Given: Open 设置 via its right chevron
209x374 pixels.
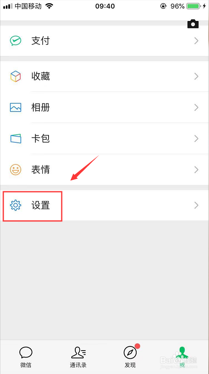Looking at the screenshot, I should click(196, 205).
